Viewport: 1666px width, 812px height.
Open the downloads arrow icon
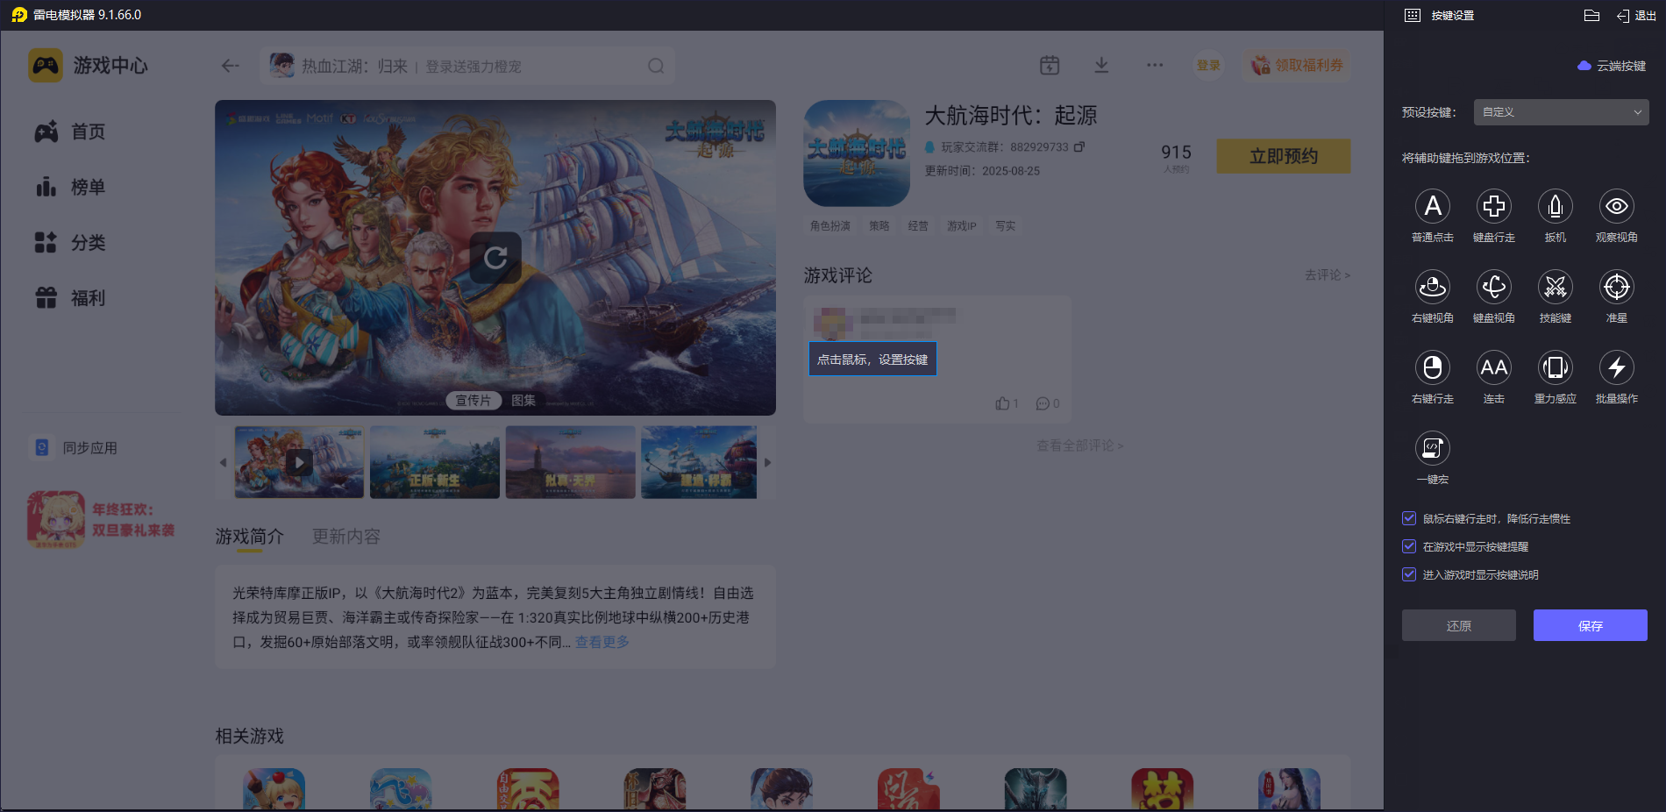coord(1102,65)
